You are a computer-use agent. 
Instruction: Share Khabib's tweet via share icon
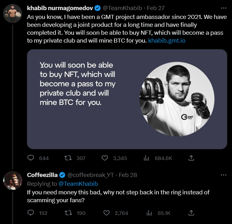click(x=191, y=158)
